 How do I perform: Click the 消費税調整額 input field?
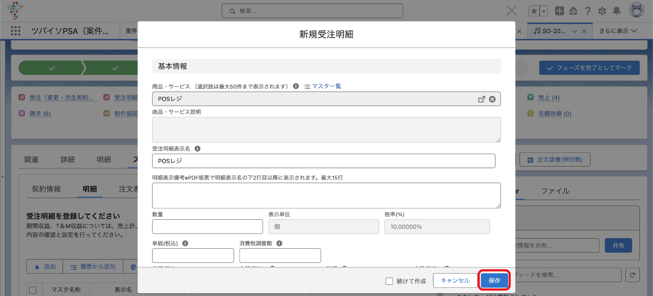click(x=280, y=256)
